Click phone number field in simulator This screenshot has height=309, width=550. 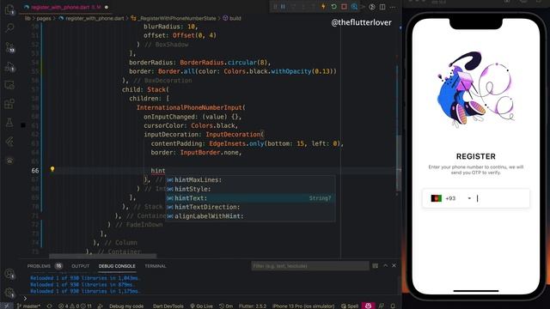(x=502, y=198)
